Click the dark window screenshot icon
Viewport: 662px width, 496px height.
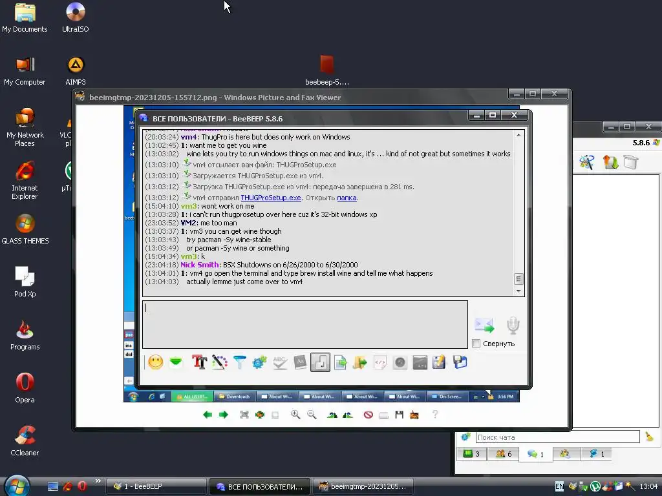pos(420,362)
